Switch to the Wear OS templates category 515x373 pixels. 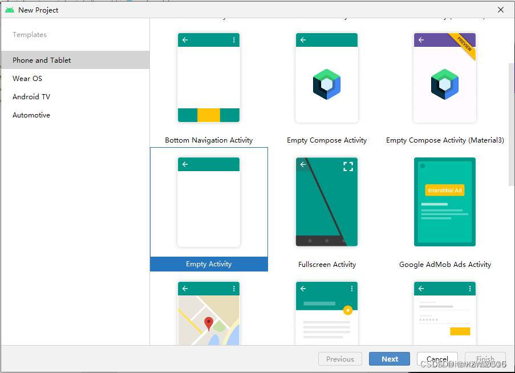pos(75,79)
